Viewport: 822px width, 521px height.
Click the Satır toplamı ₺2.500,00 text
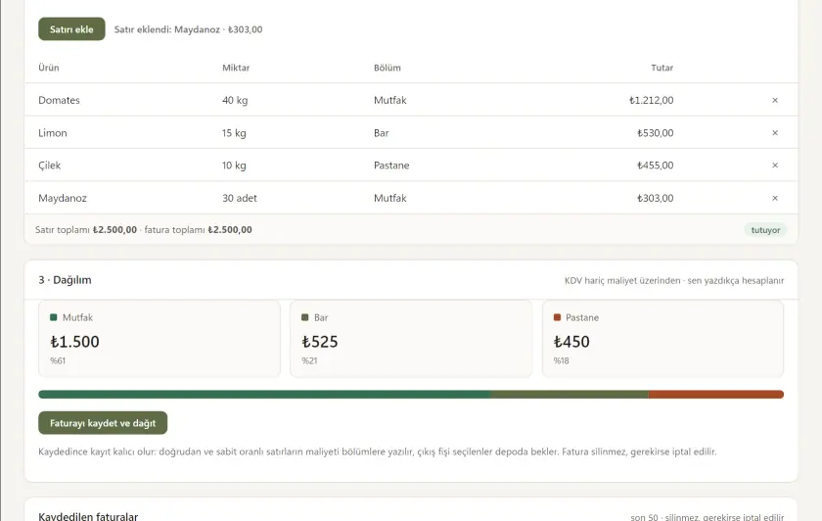point(86,230)
